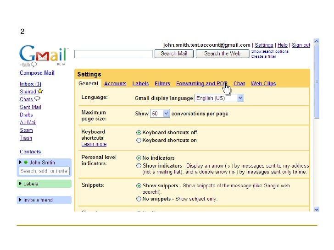Click the scrollbar down arrow
334x250 pixels.
317,209
